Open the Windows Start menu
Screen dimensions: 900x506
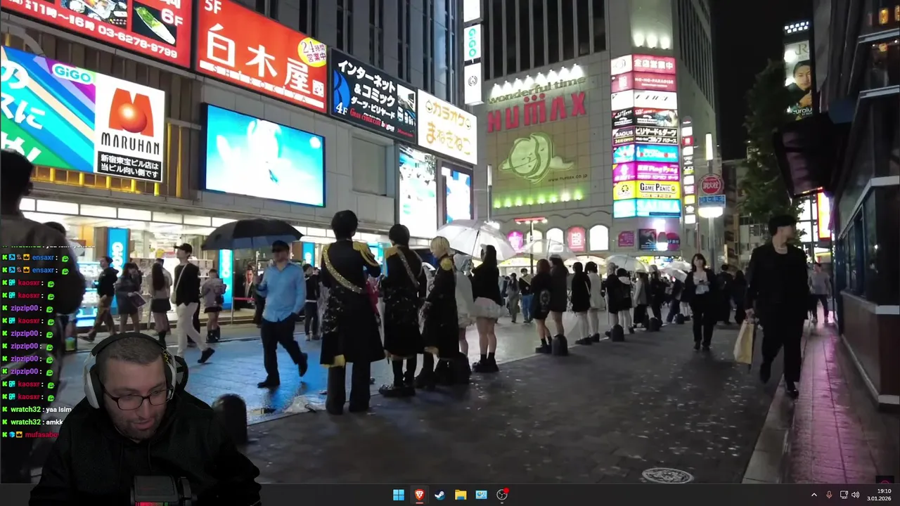click(399, 495)
